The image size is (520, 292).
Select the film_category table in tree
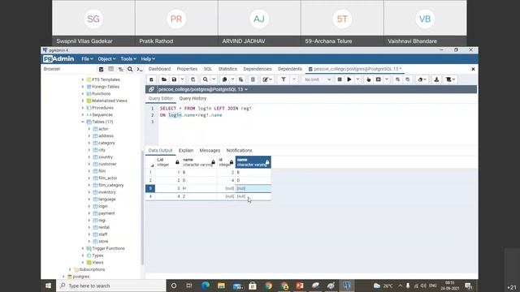[x=110, y=185]
